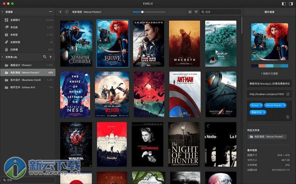This screenshot has width=296, height=184.
Task: Select the Les Misérables poster thumbnail
Action: pyautogui.click(x=112, y=144)
